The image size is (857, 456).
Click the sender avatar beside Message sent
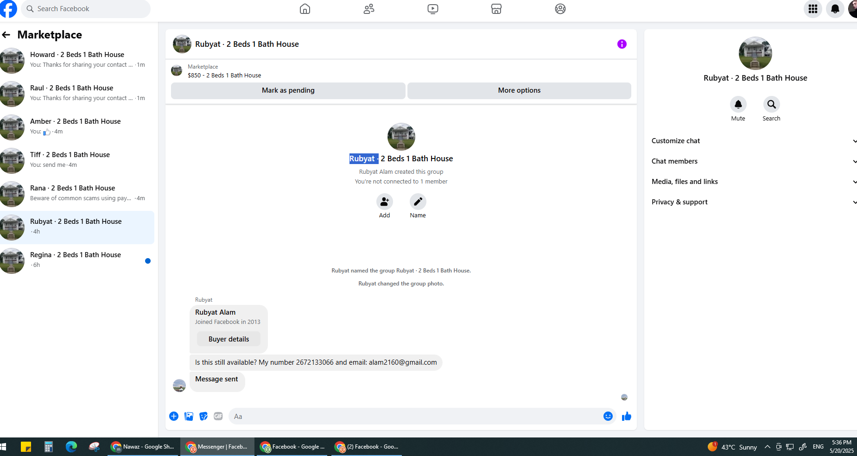pos(179,386)
